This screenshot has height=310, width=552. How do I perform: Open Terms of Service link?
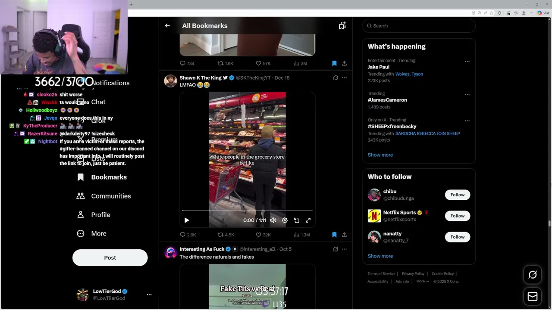coord(381,274)
